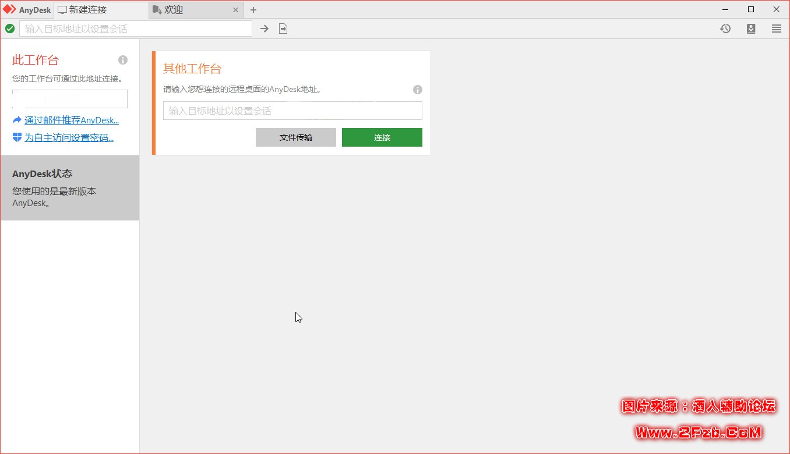Switch to the 新建连接 tab
This screenshot has width=790, height=454.
[x=102, y=10]
